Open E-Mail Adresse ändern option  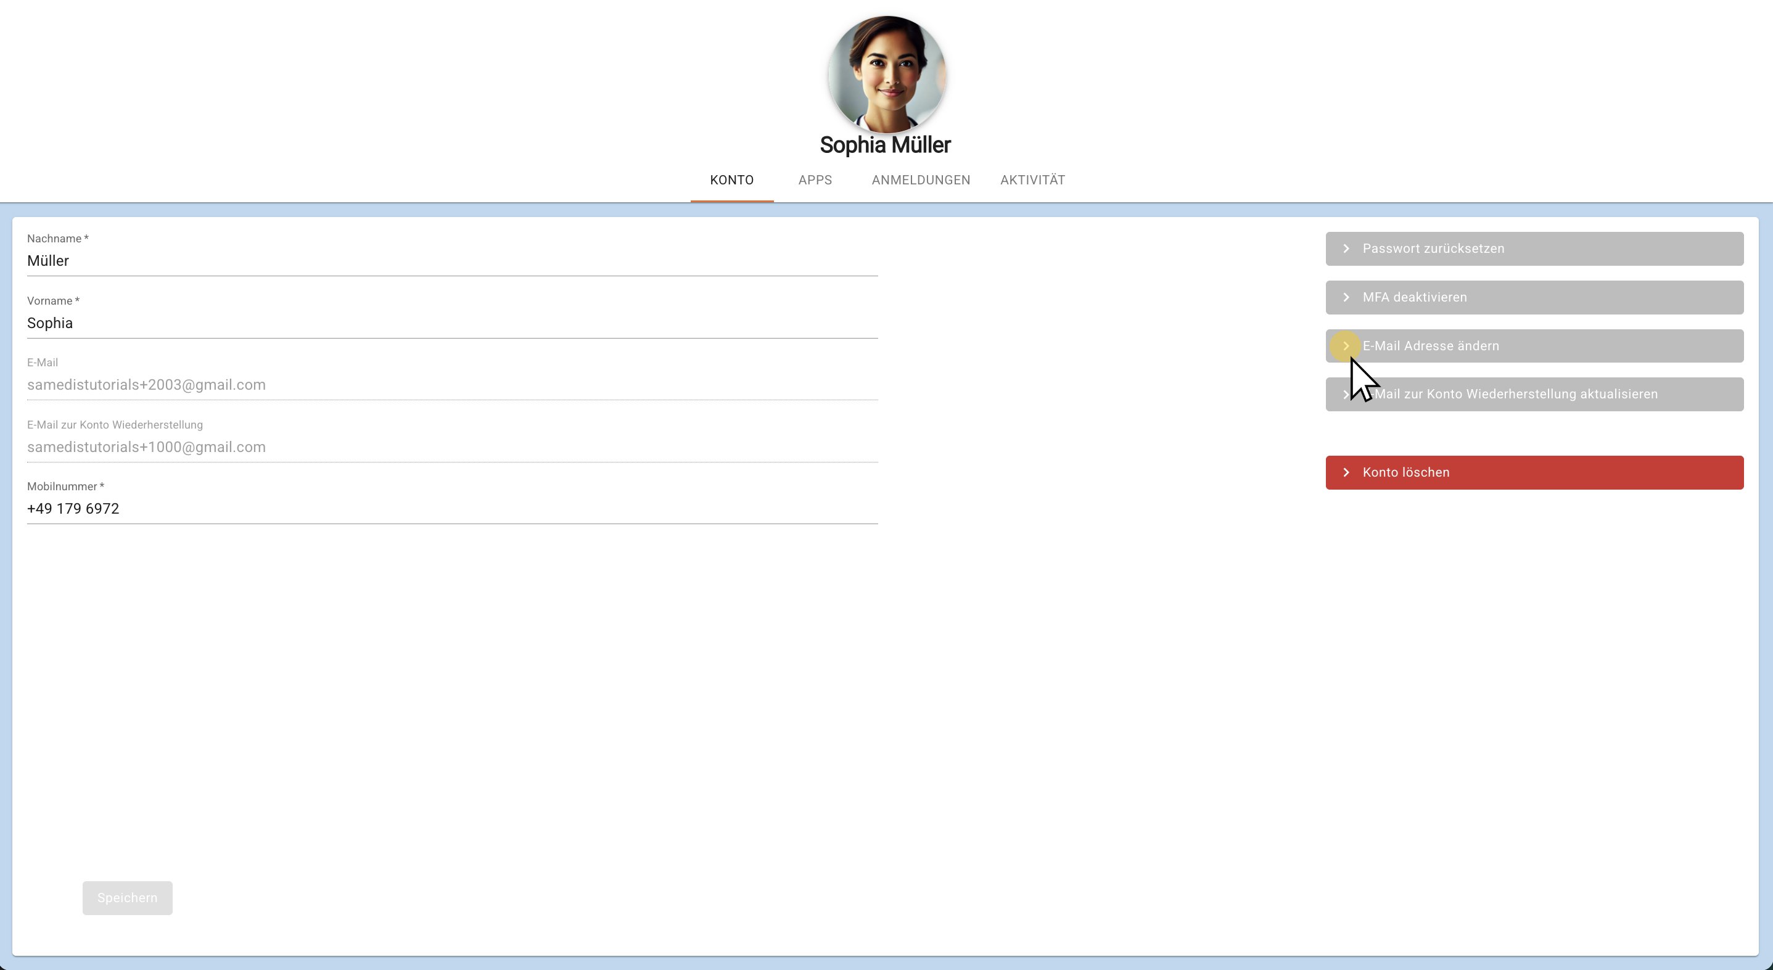coord(1534,345)
